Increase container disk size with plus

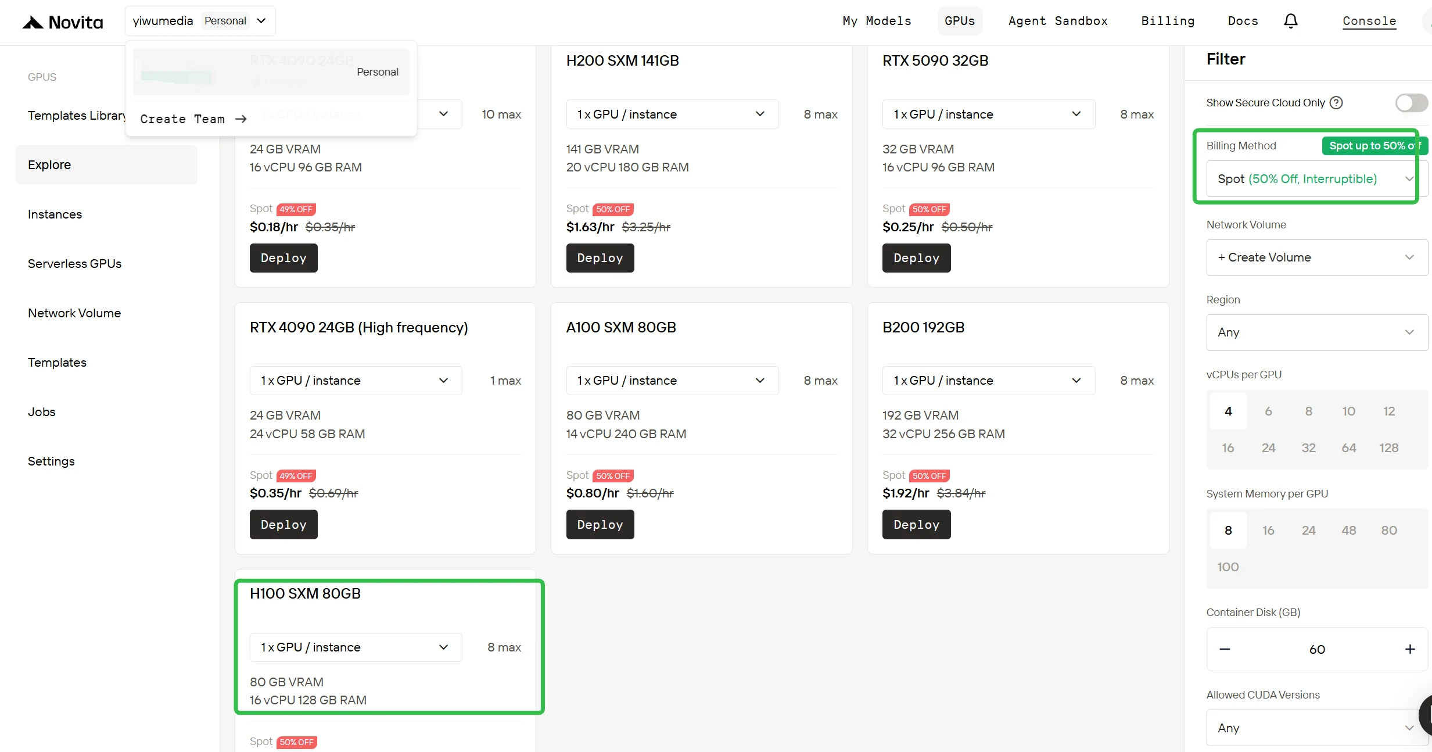1410,649
